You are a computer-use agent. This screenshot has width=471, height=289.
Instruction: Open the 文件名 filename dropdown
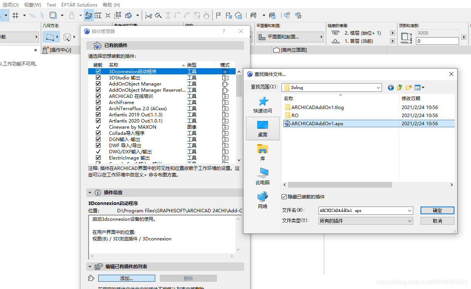(x=409, y=210)
